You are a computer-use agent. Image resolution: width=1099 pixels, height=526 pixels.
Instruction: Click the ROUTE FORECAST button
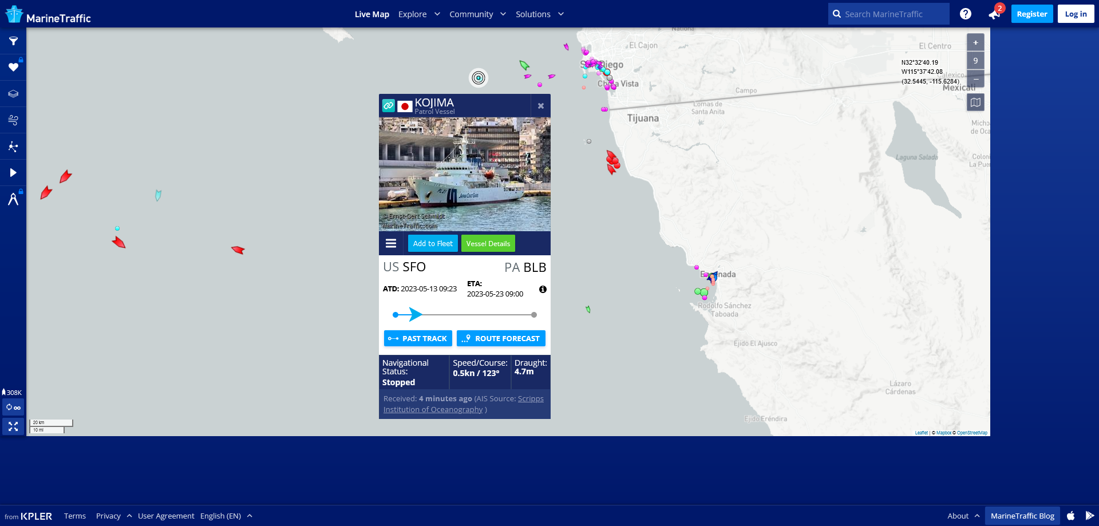click(501, 338)
